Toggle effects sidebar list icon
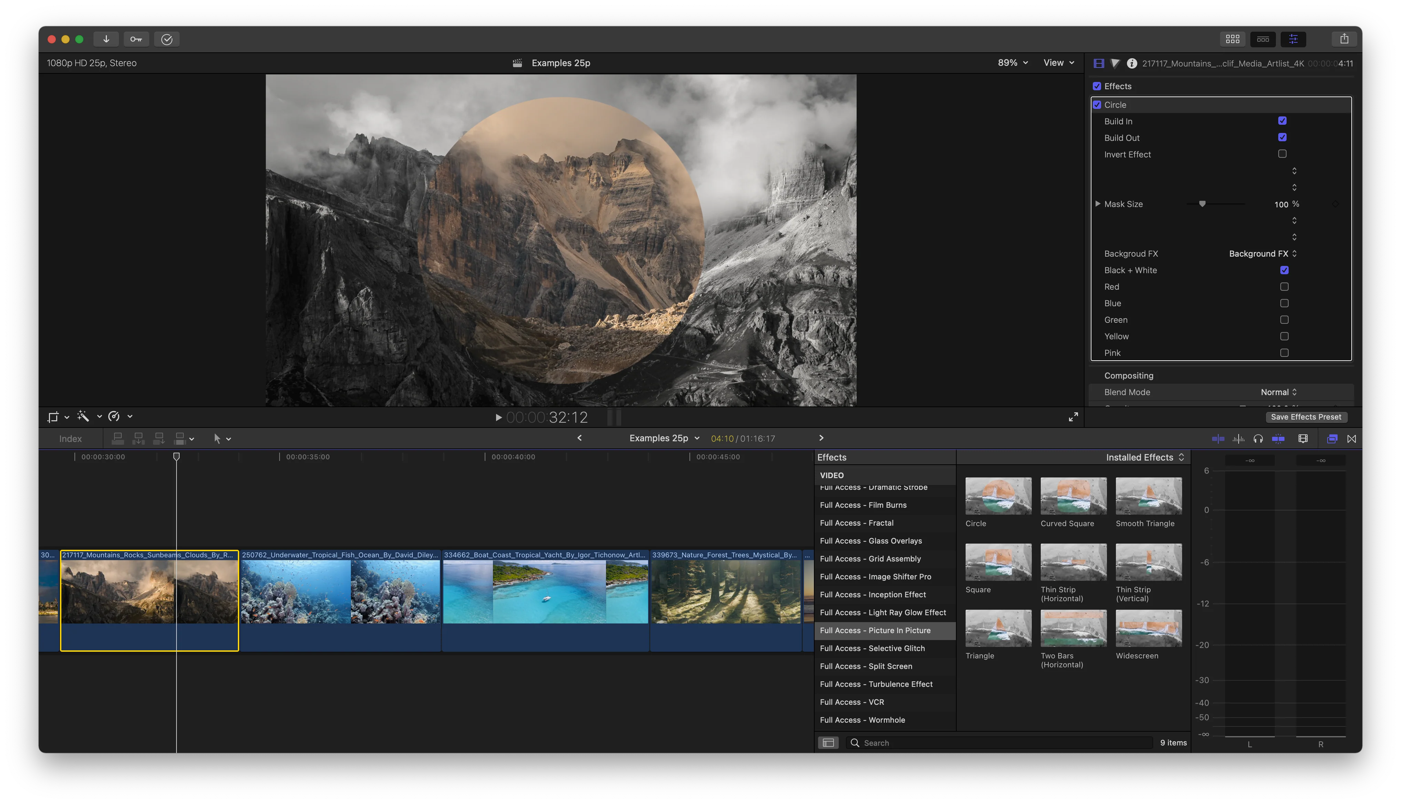The image size is (1401, 804). (x=829, y=743)
